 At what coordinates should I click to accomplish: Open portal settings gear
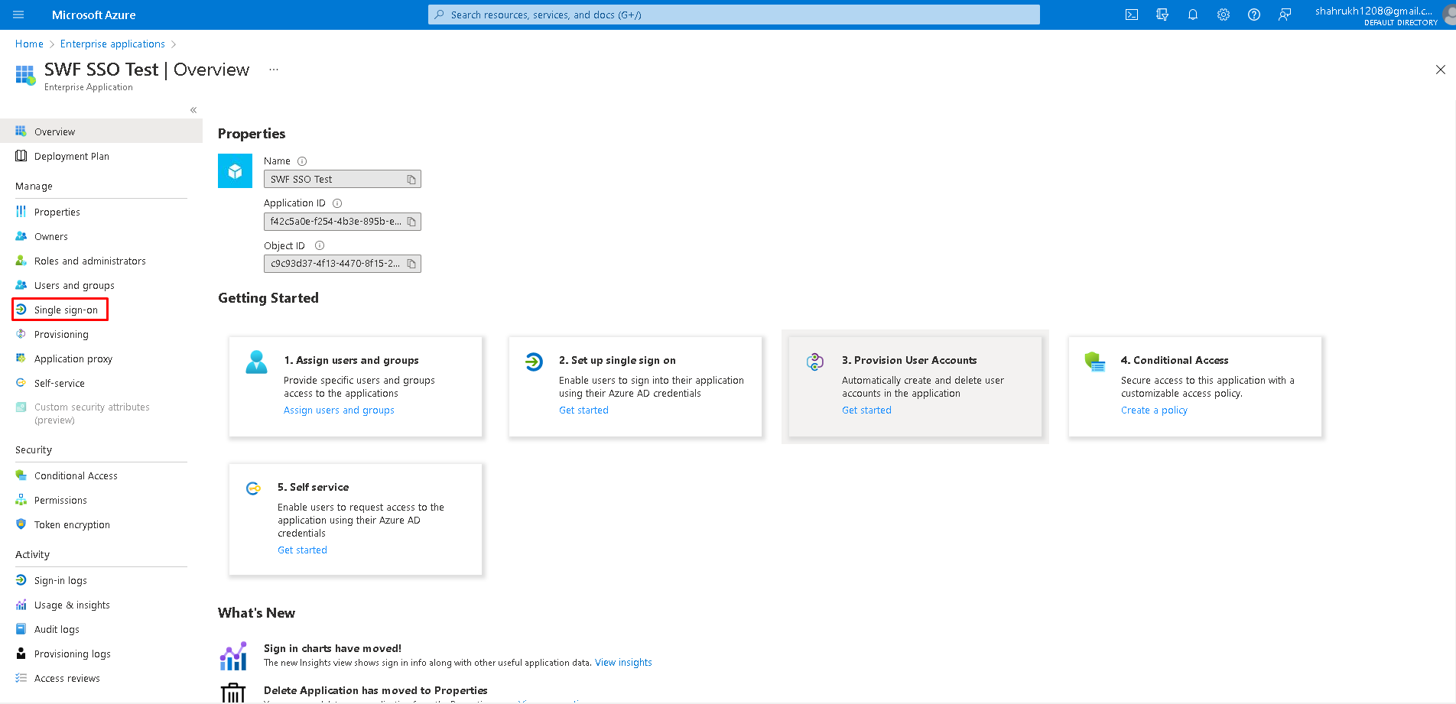point(1224,15)
